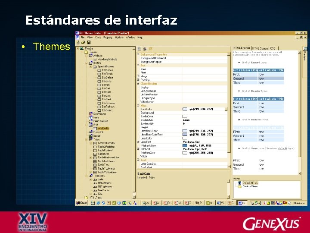Open the View menu

(90, 37)
